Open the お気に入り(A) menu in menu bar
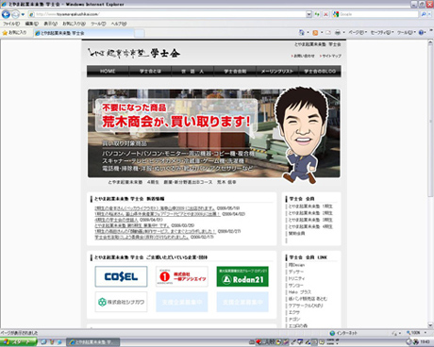 74,24
